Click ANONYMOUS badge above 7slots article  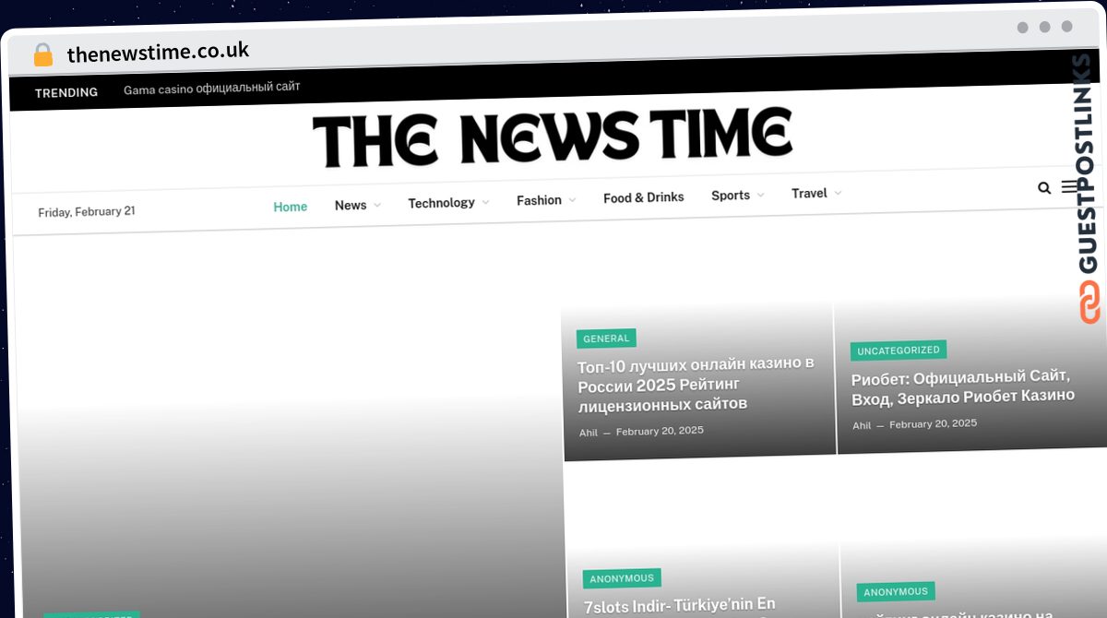[x=622, y=578]
